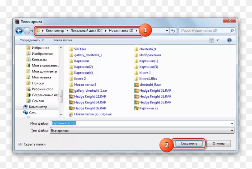This screenshot has height=169, width=252.
Task: Select the Книга1.files folder icon
Action: (136, 79)
